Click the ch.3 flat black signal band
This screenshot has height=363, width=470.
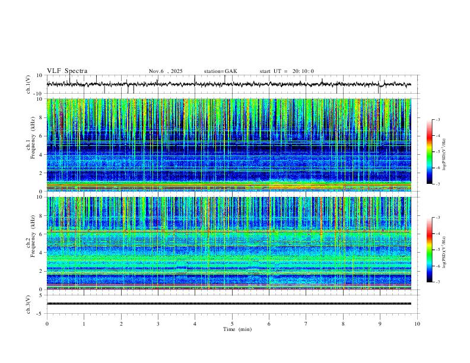tap(229, 304)
